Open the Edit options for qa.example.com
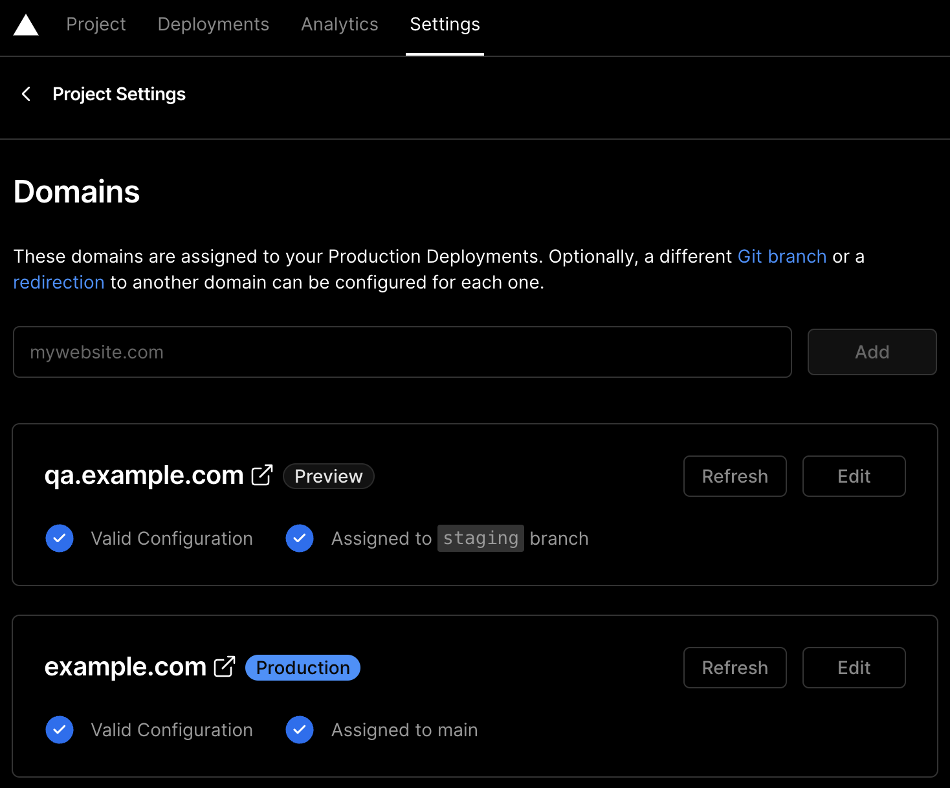This screenshot has height=788, width=950. click(x=854, y=476)
